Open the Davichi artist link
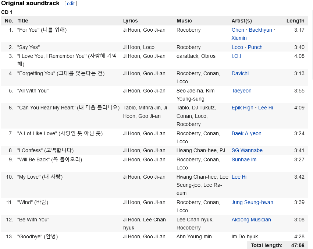 [241, 73]
